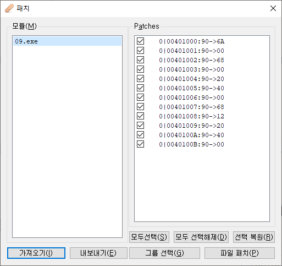
Task: Click the 모두 선택해제(D) deselect all button
Action: pyautogui.click(x=201, y=237)
